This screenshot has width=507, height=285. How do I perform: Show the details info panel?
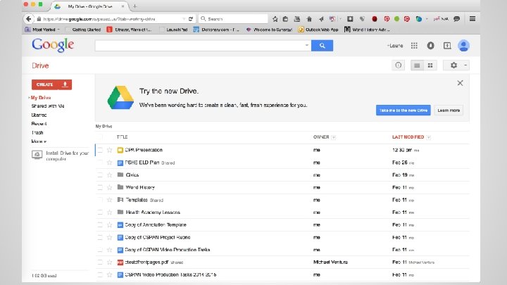pos(398,65)
